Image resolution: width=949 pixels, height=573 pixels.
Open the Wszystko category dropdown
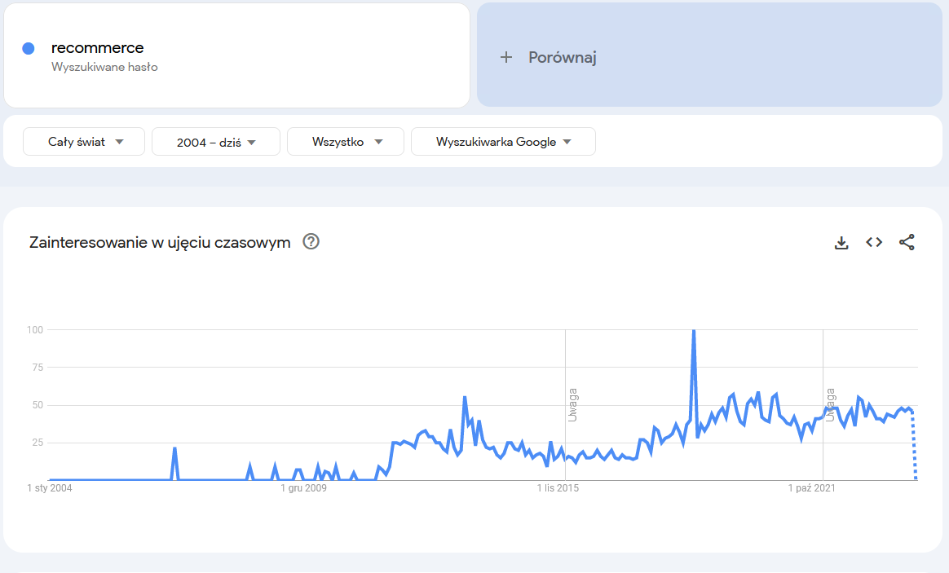point(345,141)
